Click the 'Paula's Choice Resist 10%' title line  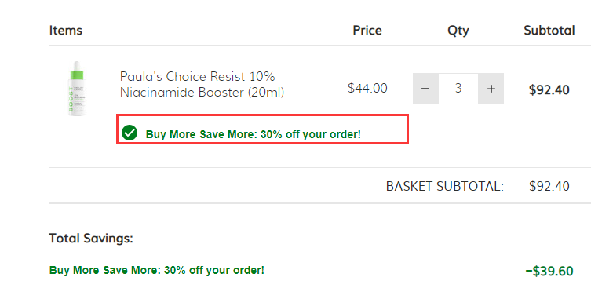tap(198, 77)
